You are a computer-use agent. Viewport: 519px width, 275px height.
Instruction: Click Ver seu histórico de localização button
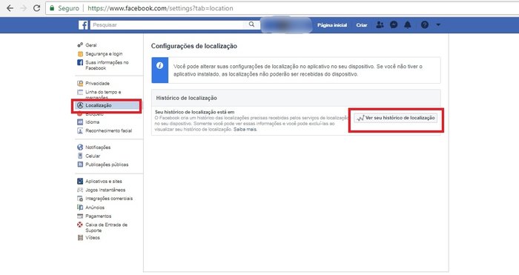point(395,118)
